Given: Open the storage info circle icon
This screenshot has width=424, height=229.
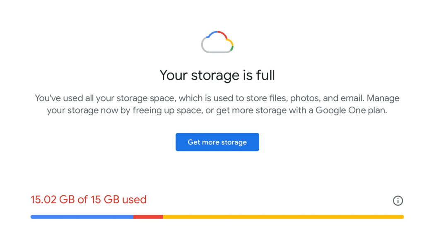Looking at the screenshot, I should point(397,201).
